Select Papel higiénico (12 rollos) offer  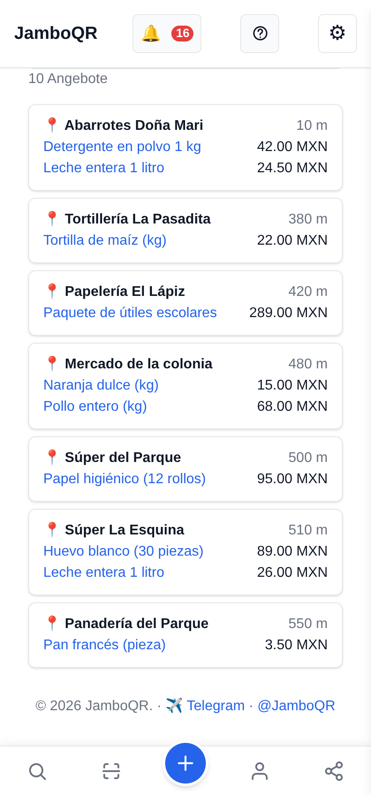(x=125, y=478)
